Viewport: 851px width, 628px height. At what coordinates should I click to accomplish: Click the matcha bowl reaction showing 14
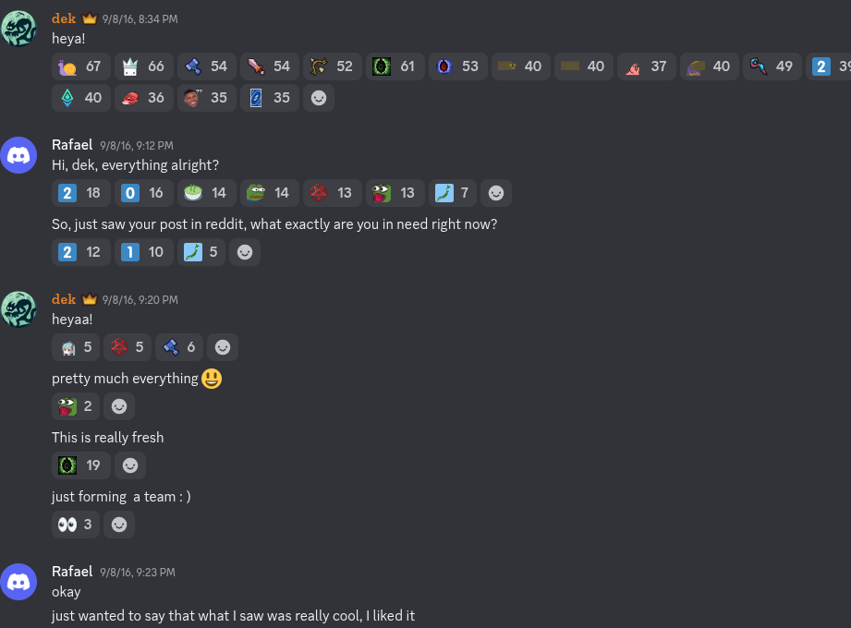tap(207, 193)
